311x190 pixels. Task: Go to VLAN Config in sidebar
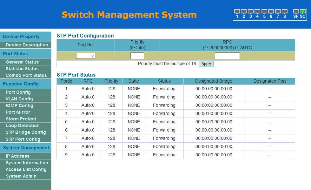click(x=19, y=99)
